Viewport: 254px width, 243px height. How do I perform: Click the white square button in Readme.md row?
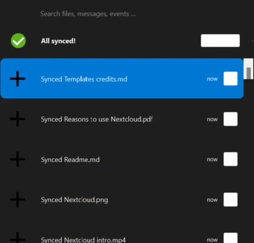tap(231, 159)
